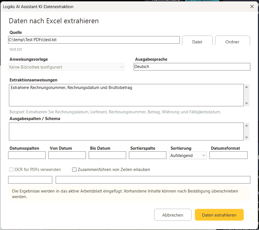Viewport: 259px width, 230px height.
Task: Click the Sortierspalte input field
Action: (x=148, y=155)
